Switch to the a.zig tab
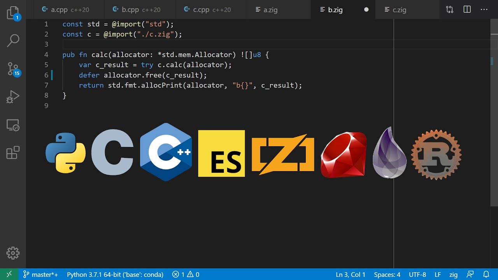Image resolution: width=498 pixels, height=280 pixels. click(279, 10)
